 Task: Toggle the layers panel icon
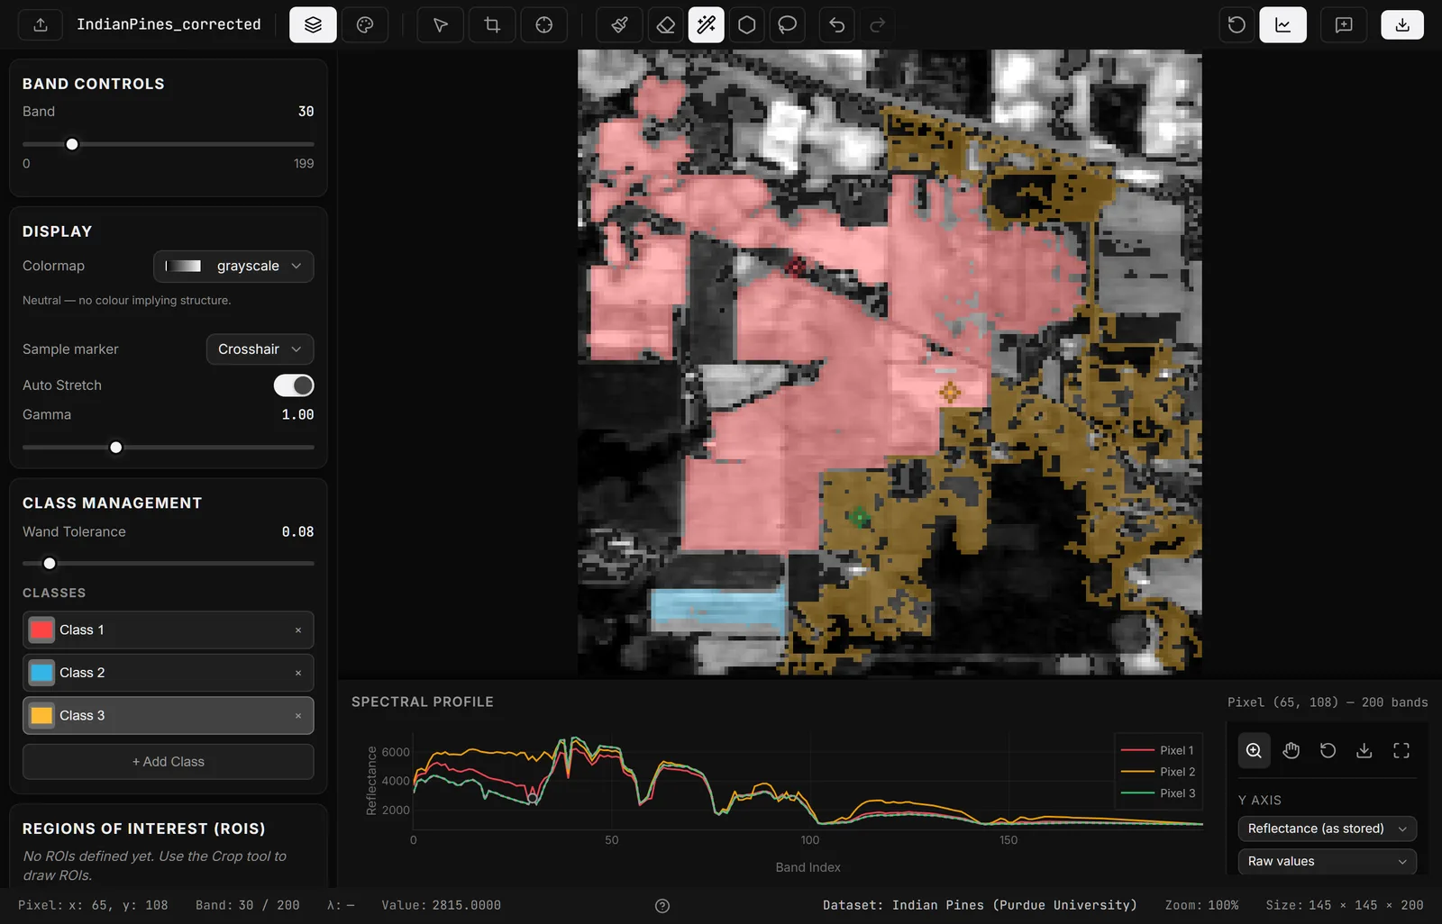point(313,25)
